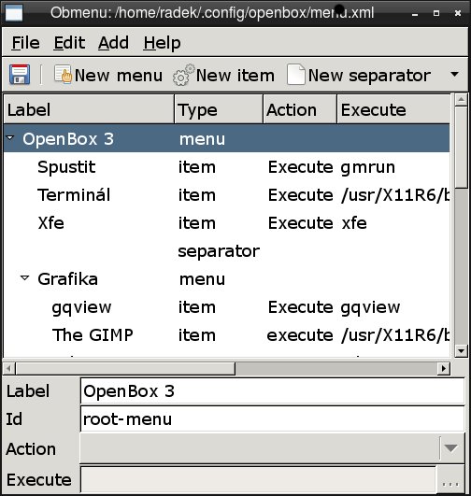Select the Terminál item row
The height and width of the screenshot is (496, 471).
[x=227, y=194]
